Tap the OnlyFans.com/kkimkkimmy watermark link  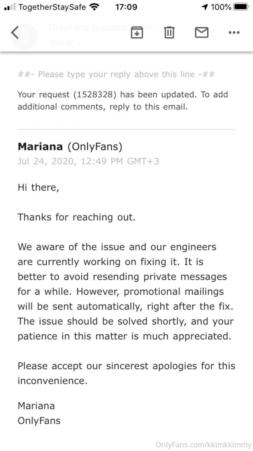pyautogui.click(x=203, y=445)
